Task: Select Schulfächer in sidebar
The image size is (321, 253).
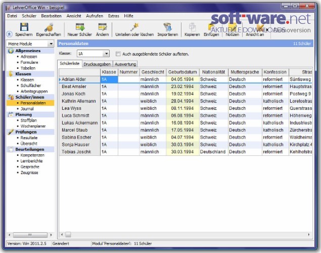Action: click(31, 86)
